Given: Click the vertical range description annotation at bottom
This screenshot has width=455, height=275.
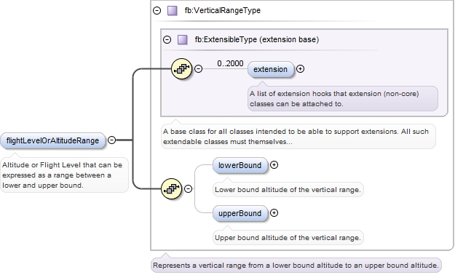Looking at the screenshot, I should tap(296, 265).
